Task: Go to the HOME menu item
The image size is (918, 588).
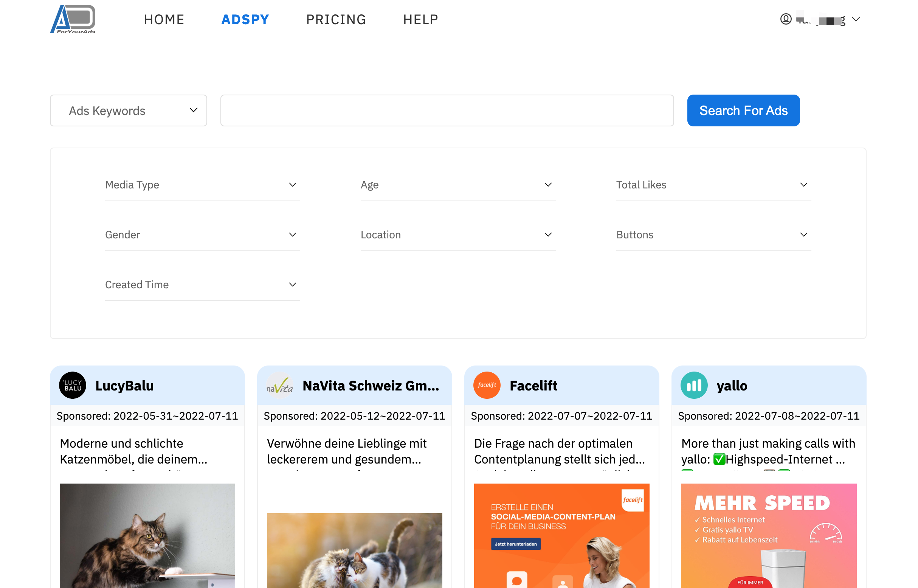Action: pyautogui.click(x=164, y=19)
